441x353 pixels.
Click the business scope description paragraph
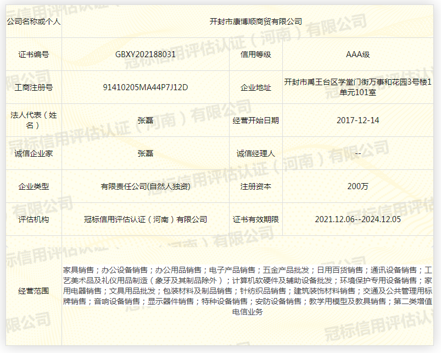coord(248,291)
